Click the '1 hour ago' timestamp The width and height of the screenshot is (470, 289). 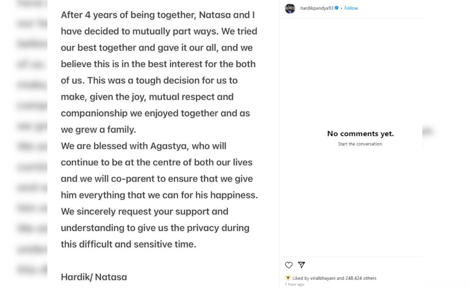click(x=295, y=284)
